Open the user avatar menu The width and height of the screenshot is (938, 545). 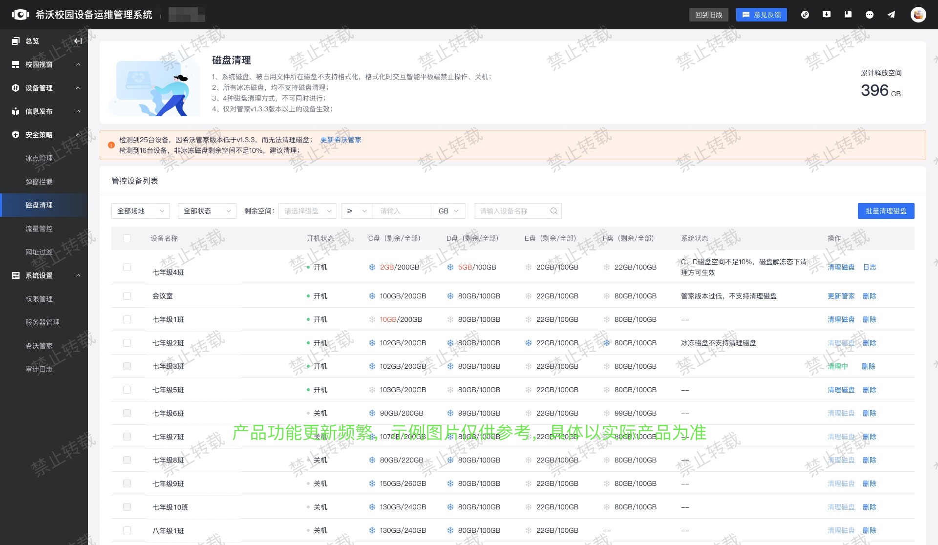[918, 15]
